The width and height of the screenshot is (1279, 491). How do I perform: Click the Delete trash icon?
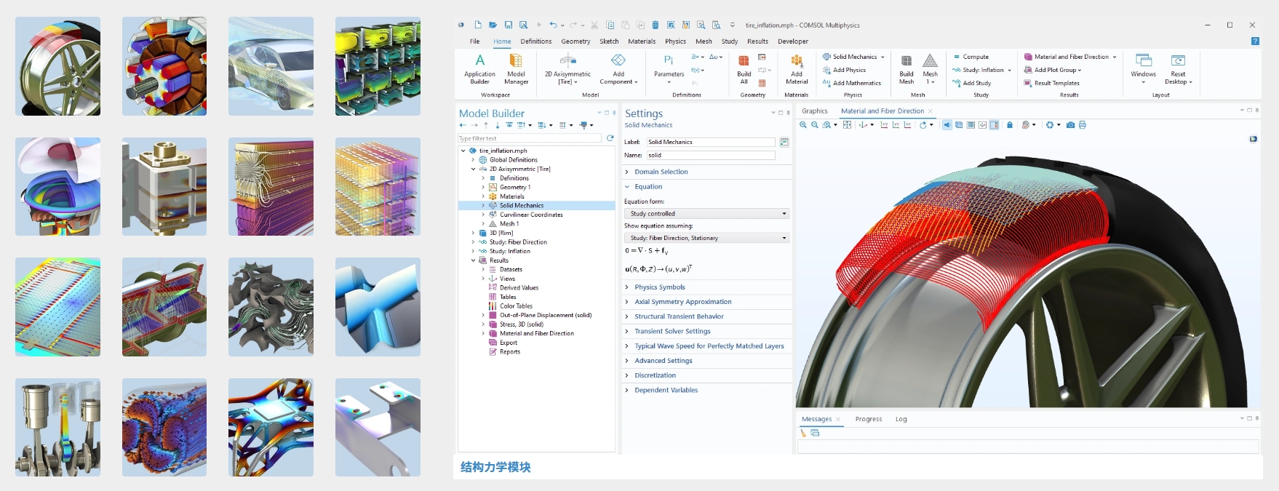655,25
